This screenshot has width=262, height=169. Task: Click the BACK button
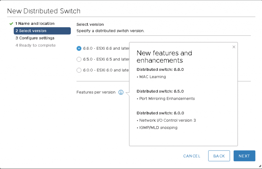click(219, 156)
